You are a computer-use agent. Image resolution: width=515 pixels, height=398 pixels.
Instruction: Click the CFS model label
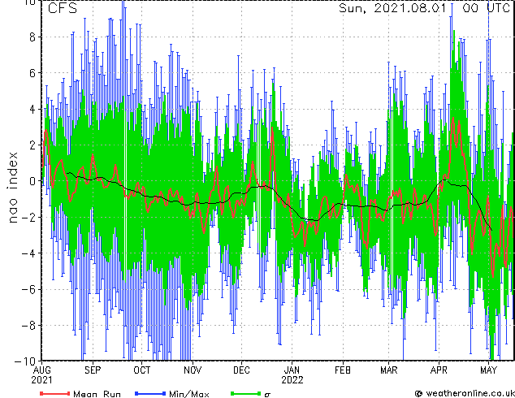coord(63,8)
